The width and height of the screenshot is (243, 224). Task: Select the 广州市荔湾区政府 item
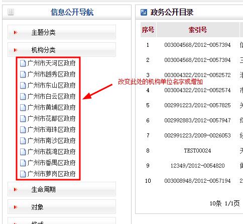[51, 152]
